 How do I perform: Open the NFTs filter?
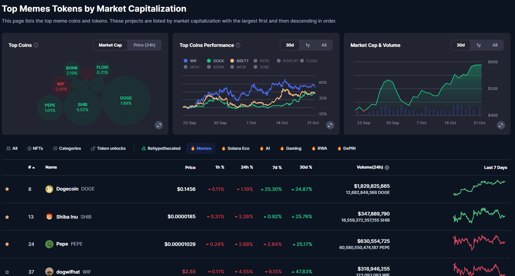[35, 148]
